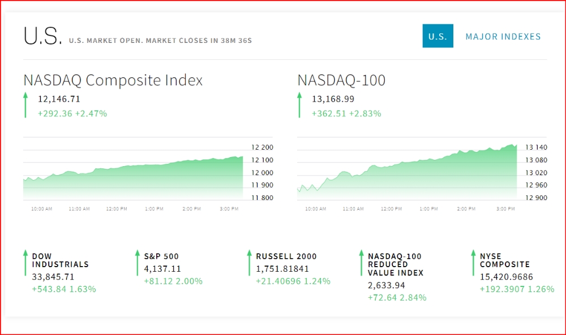Select the S&P 500 index label

(x=161, y=256)
